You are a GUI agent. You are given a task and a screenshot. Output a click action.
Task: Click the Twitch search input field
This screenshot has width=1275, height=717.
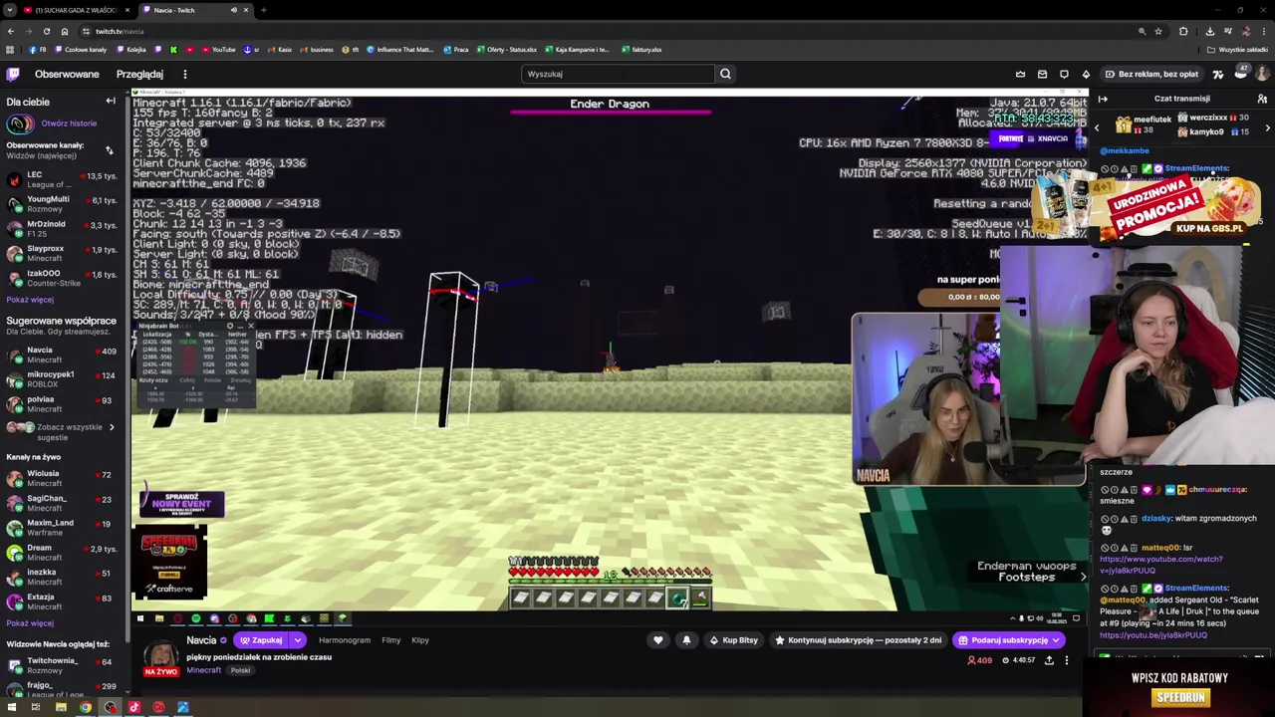618,74
